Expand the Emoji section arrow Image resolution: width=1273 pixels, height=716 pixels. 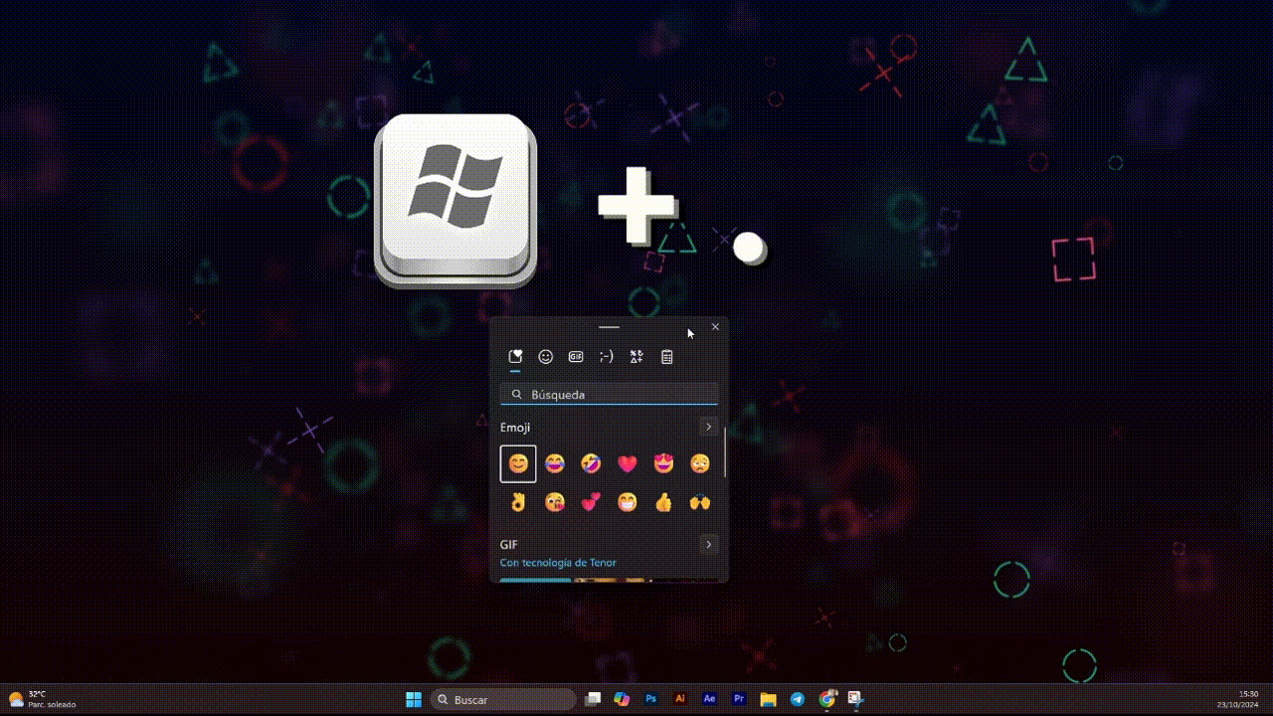coord(708,427)
